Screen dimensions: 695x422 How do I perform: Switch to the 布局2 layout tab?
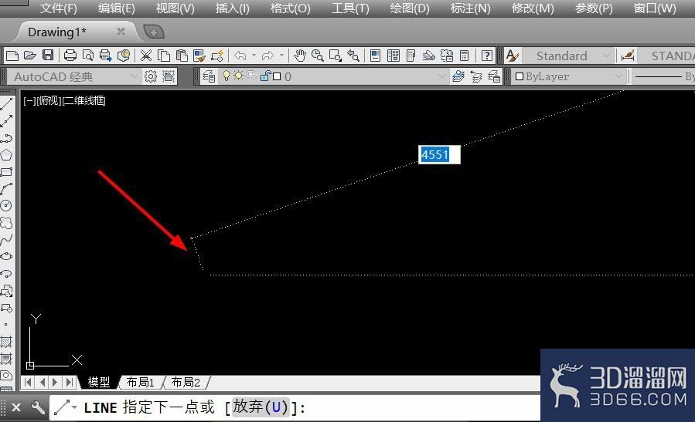tap(186, 382)
